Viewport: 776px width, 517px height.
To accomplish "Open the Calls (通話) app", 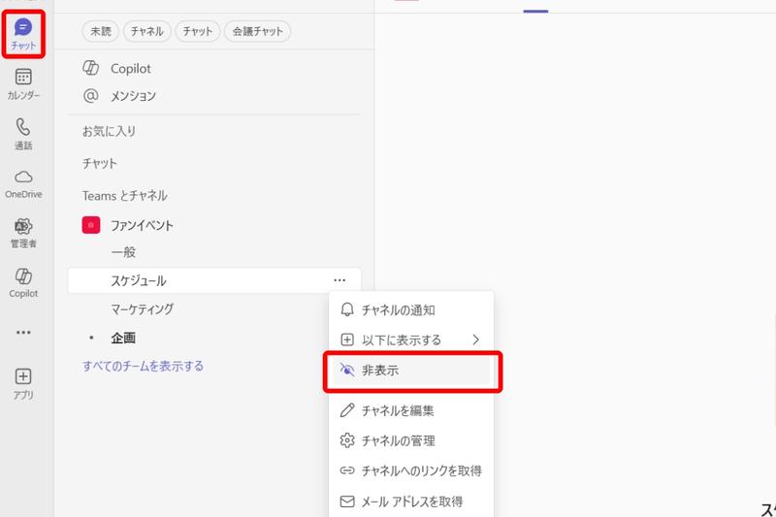I will [x=23, y=134].
